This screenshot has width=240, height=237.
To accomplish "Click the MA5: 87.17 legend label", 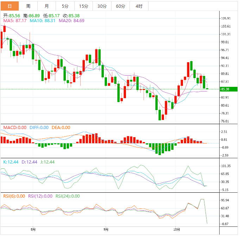I will pos(15,21).
